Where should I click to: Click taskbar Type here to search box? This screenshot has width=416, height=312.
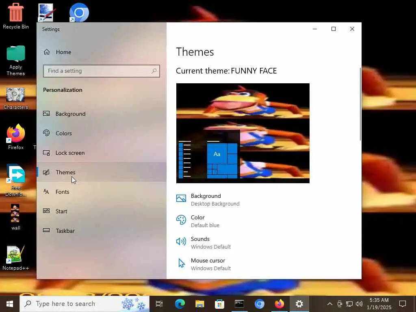point(84,304)
